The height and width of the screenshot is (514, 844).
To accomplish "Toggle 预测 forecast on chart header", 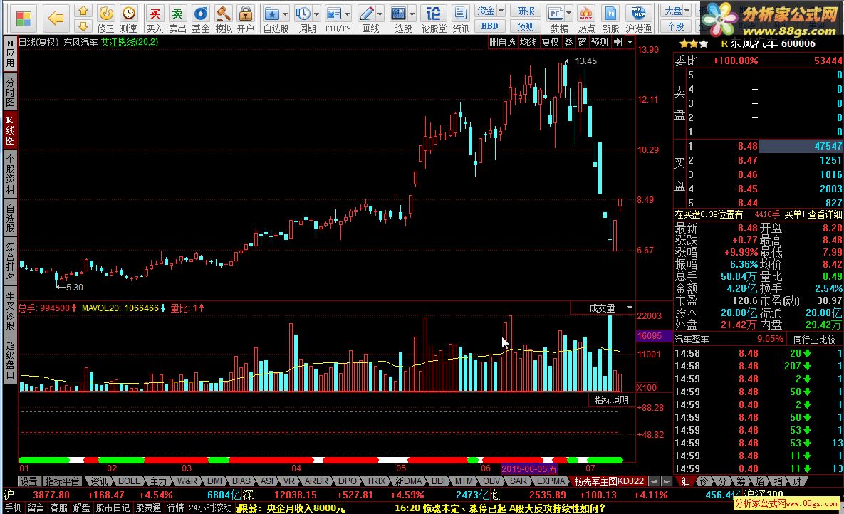I will (x=599, y=42).
